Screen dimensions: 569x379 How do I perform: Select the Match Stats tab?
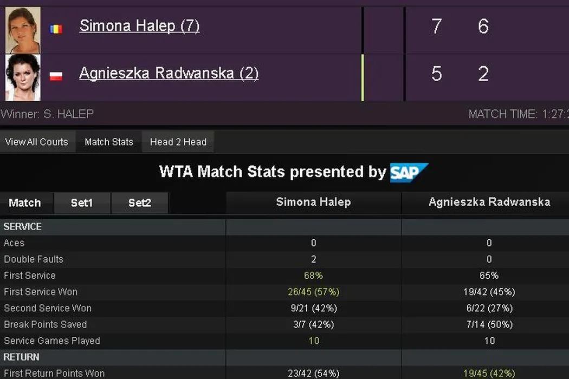109,142
